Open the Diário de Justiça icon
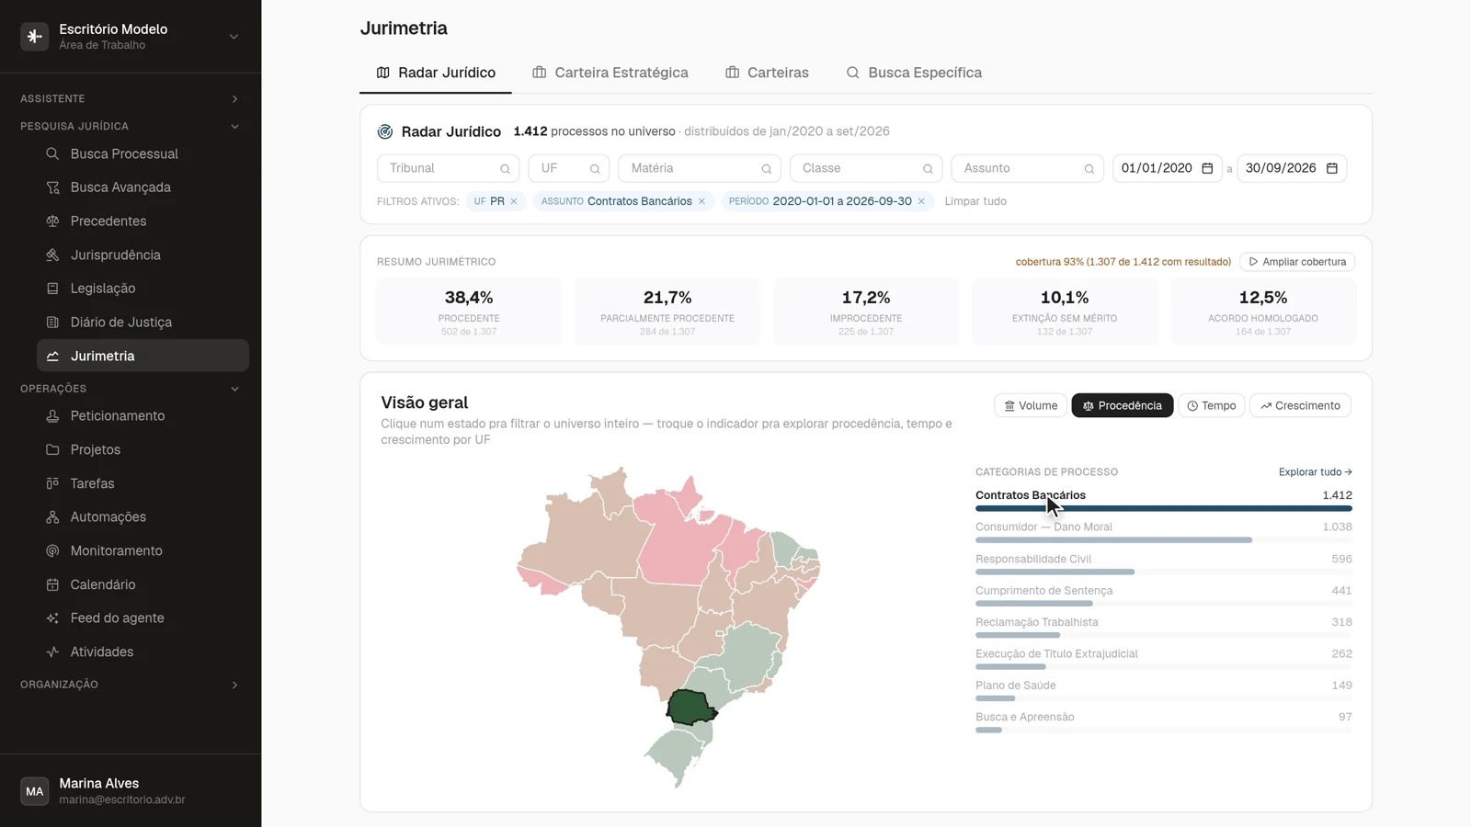 (x=52, y=322)
